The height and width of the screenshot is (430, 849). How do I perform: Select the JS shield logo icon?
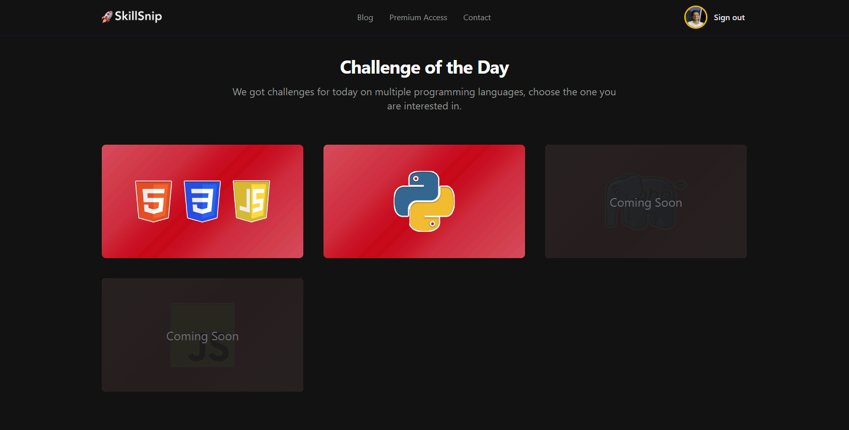tap(251, 201)
